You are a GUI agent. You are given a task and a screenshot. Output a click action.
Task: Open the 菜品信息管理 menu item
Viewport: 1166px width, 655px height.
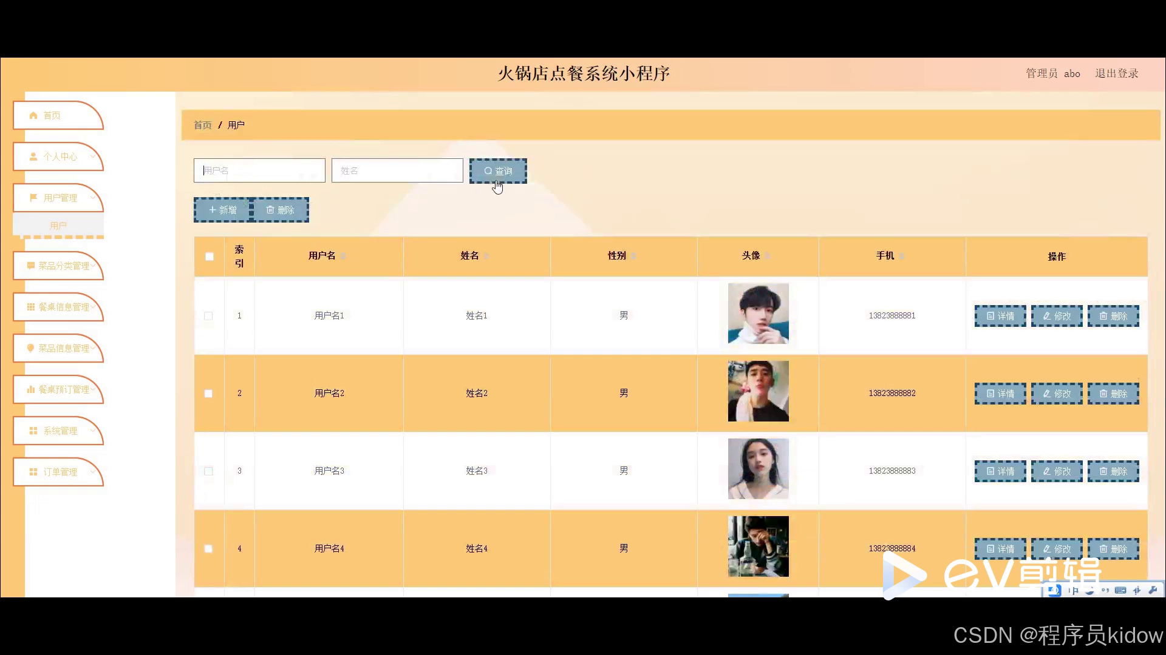click(63, 348)
